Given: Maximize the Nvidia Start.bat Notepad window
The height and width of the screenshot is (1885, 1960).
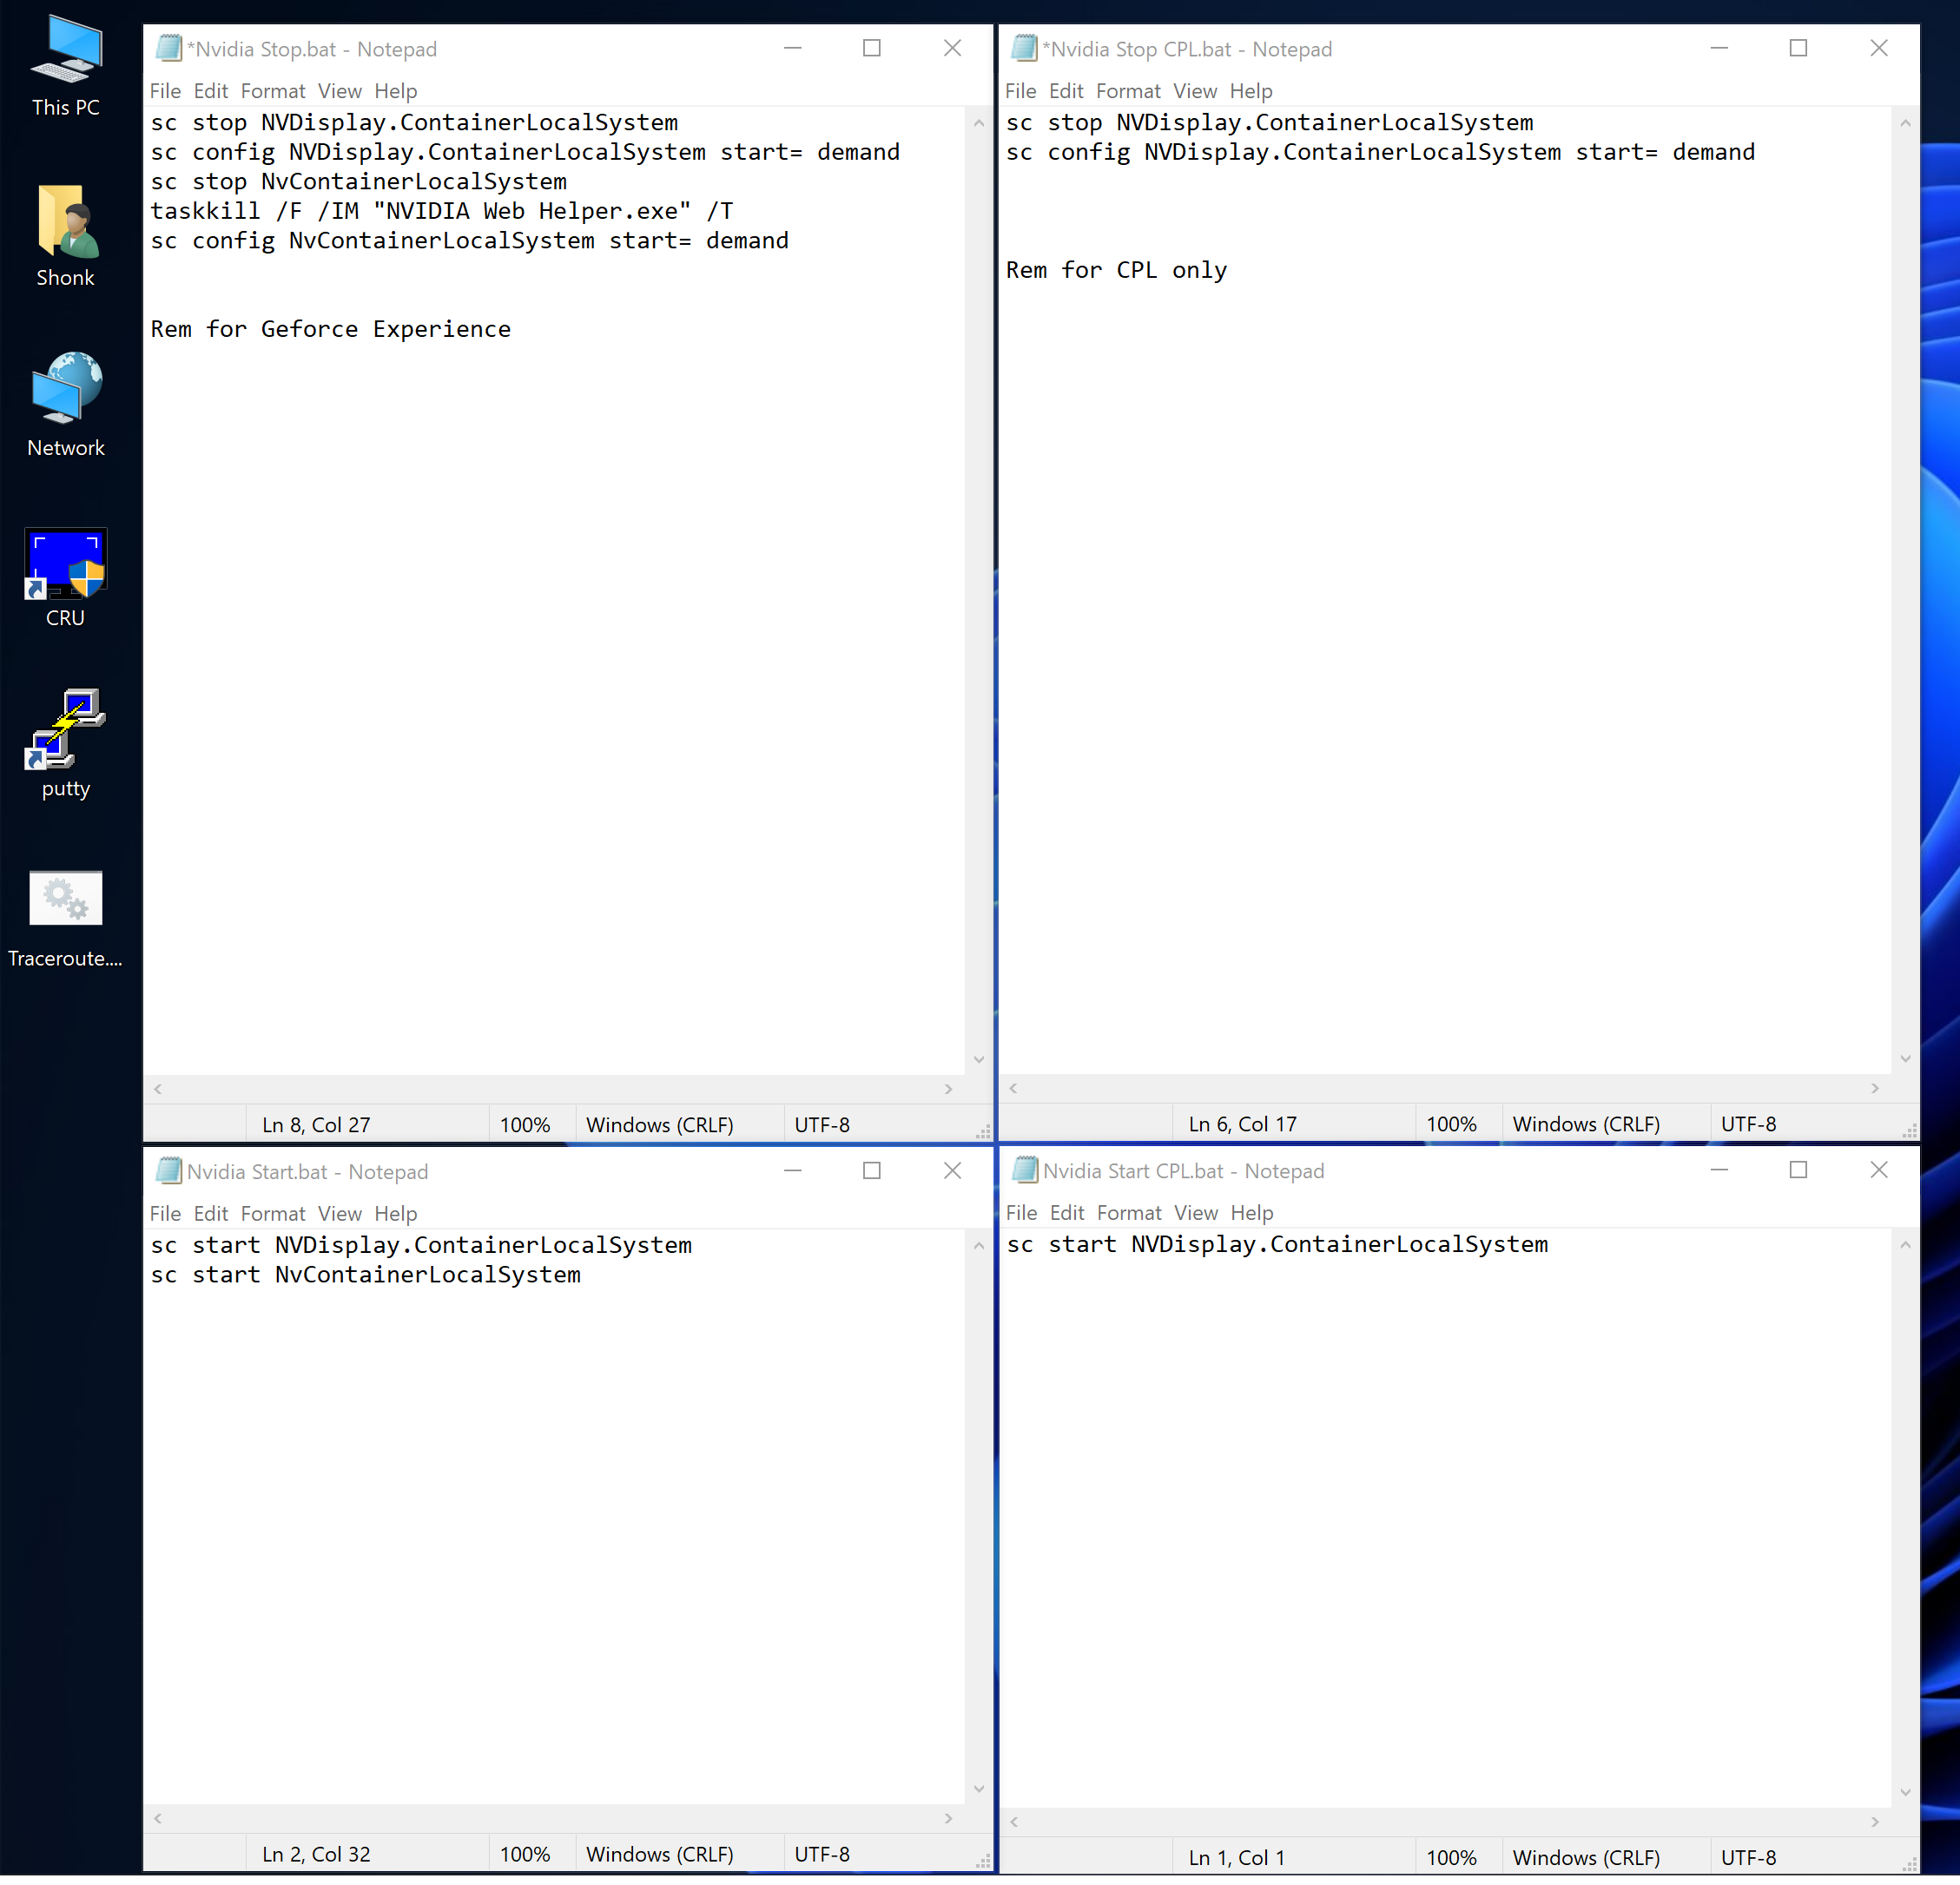Looking at the screenshot, I should coord(871,1170).
